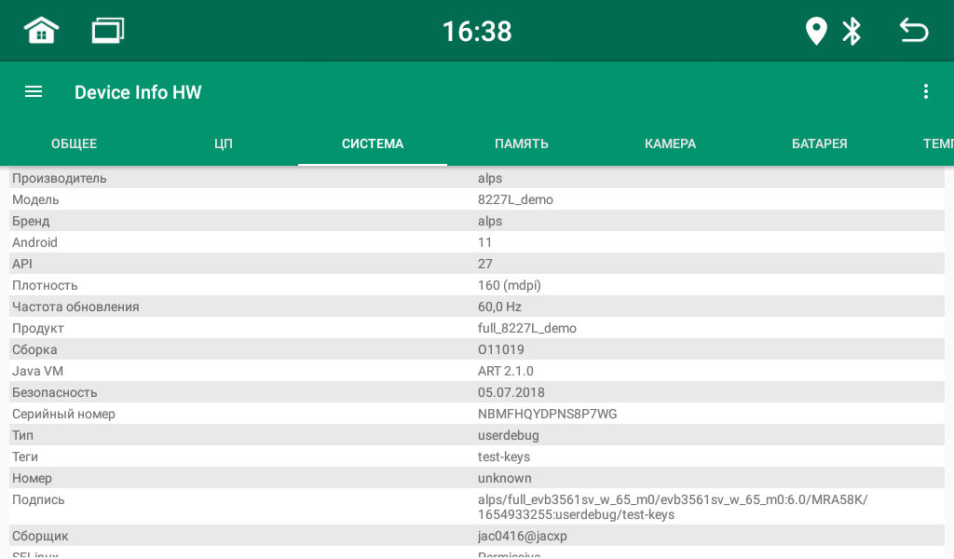
Task: Open the recent apps icon
Action: [107, 31]
